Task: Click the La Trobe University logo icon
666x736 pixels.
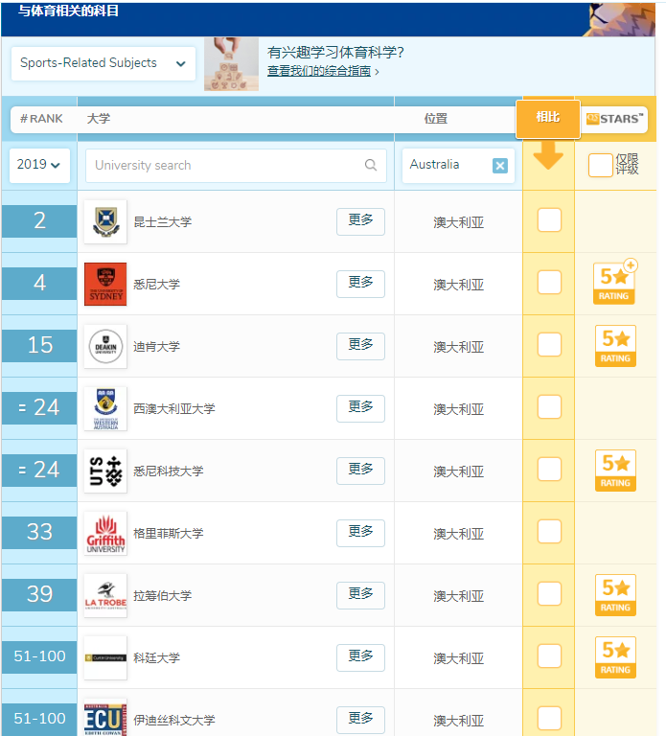Action: (x=104, y=595)
